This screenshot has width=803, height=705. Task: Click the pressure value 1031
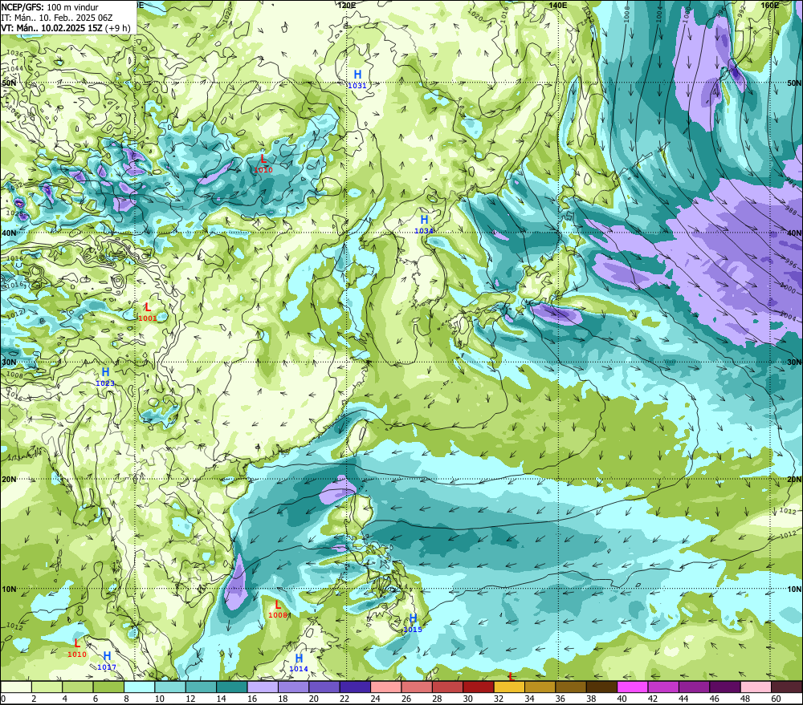[x=357, y=86]
